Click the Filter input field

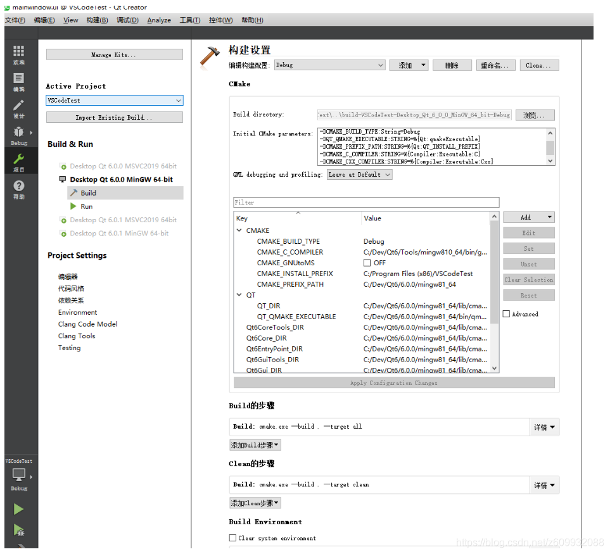tap(366, 202)
